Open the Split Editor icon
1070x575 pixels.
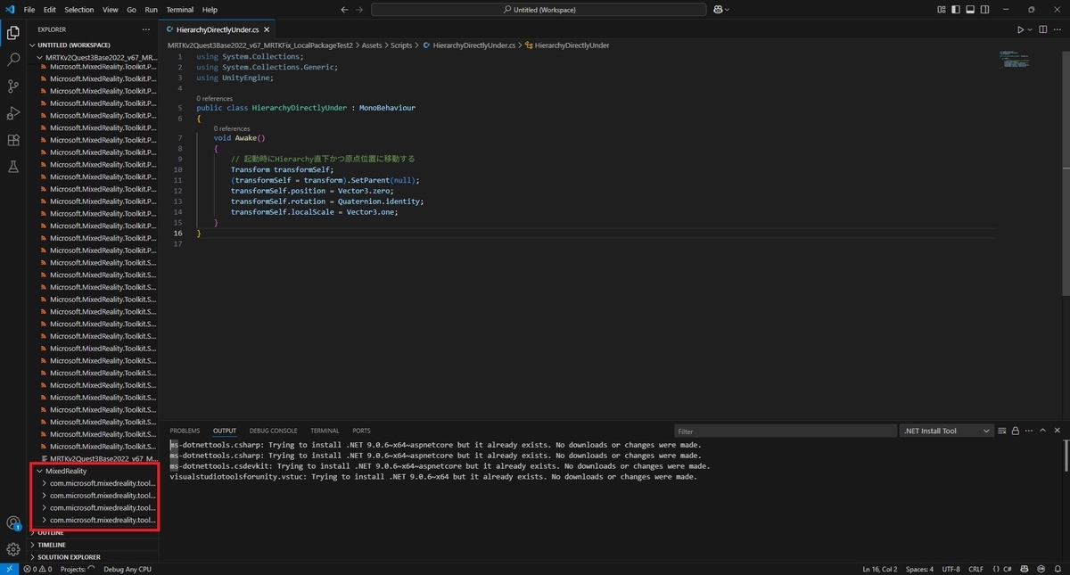point(1043,29)
